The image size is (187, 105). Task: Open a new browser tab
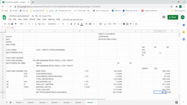[x=33, y=2]
